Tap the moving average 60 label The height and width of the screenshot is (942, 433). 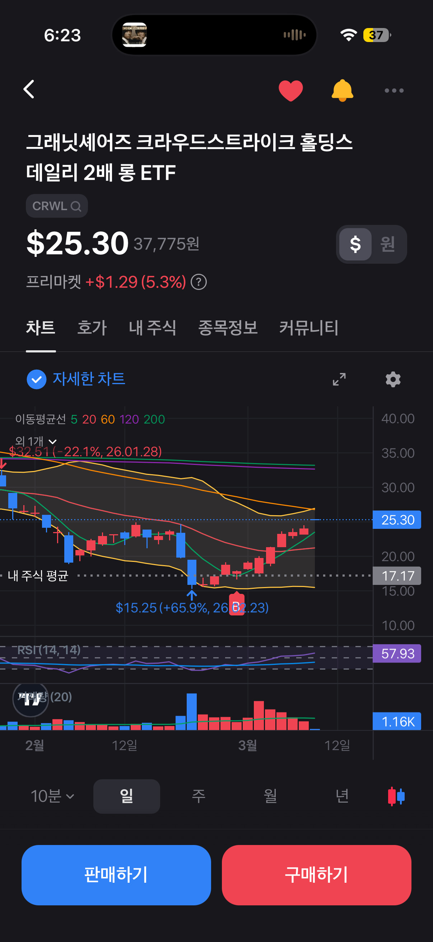click(x=108, y=419)
